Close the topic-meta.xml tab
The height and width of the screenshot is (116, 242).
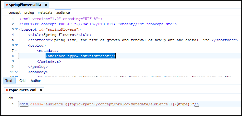click(x=41, y=90)
